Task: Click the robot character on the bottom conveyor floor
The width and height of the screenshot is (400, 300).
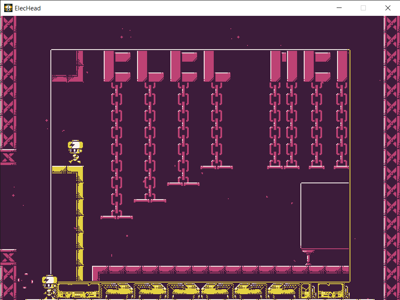Action: click(x=50, y=287)
